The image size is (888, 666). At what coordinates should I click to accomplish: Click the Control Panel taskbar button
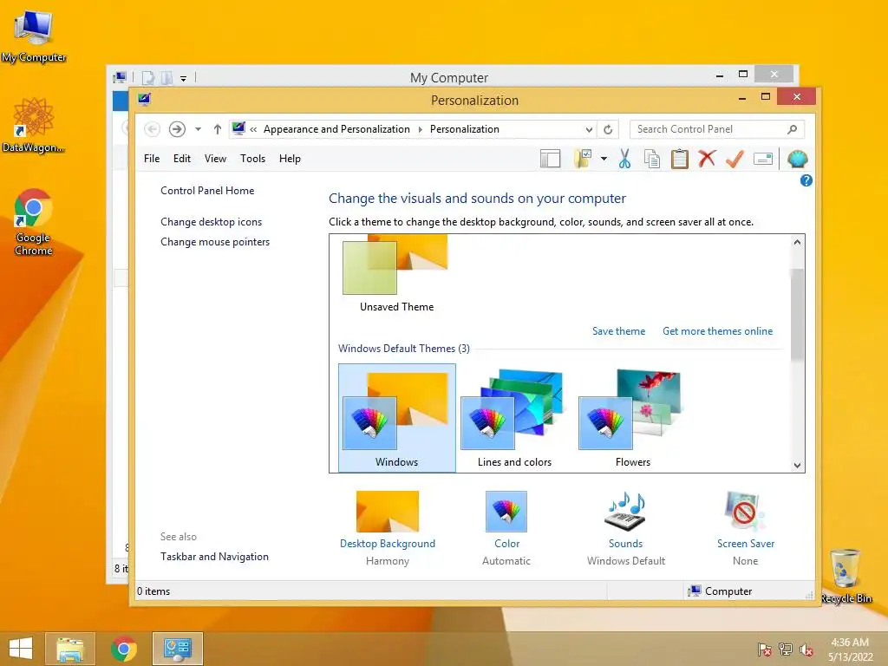pyautogui.click(x=177, y=649)
